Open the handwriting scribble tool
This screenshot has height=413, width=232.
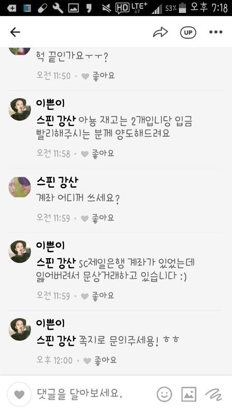pos(213,394)
